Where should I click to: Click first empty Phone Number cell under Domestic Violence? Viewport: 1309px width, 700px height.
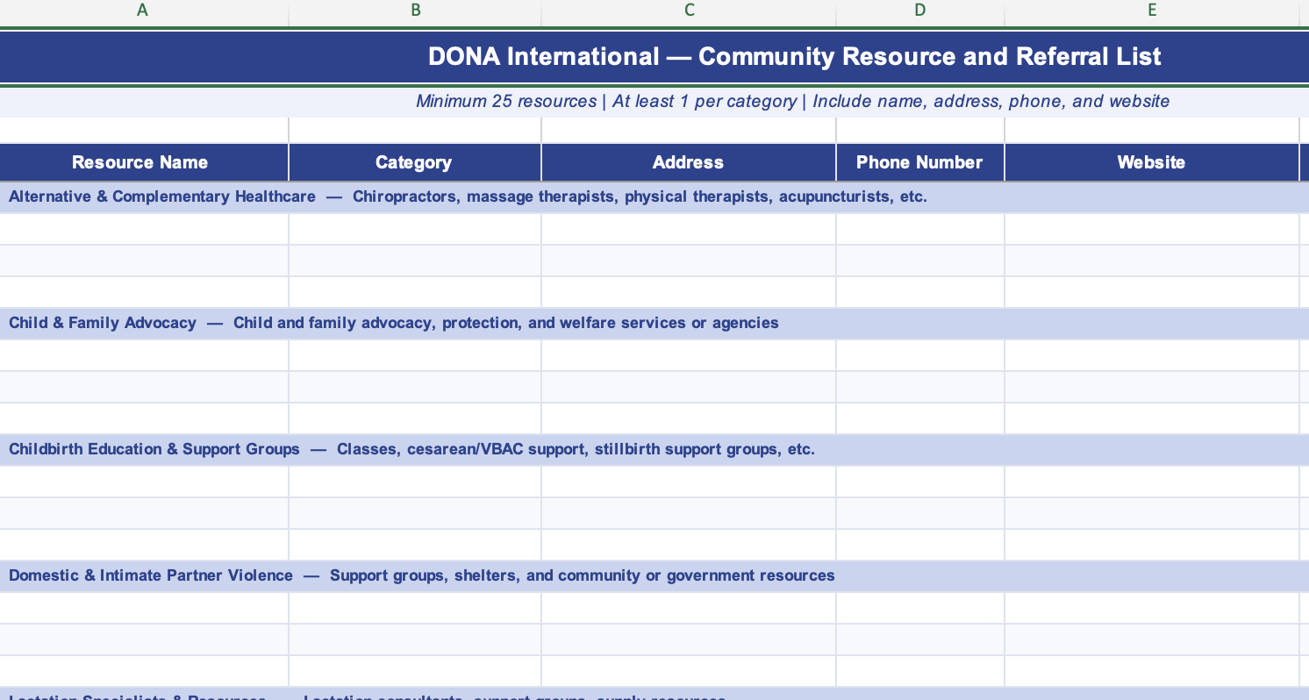920,608
